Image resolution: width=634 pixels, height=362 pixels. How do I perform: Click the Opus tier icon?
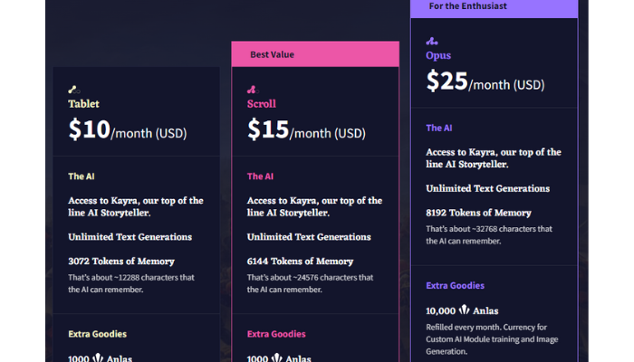pos(432,42)
